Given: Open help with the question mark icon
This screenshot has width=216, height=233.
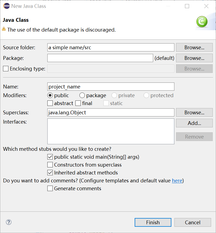Looking at the screenshot, I should coord(9,222).
